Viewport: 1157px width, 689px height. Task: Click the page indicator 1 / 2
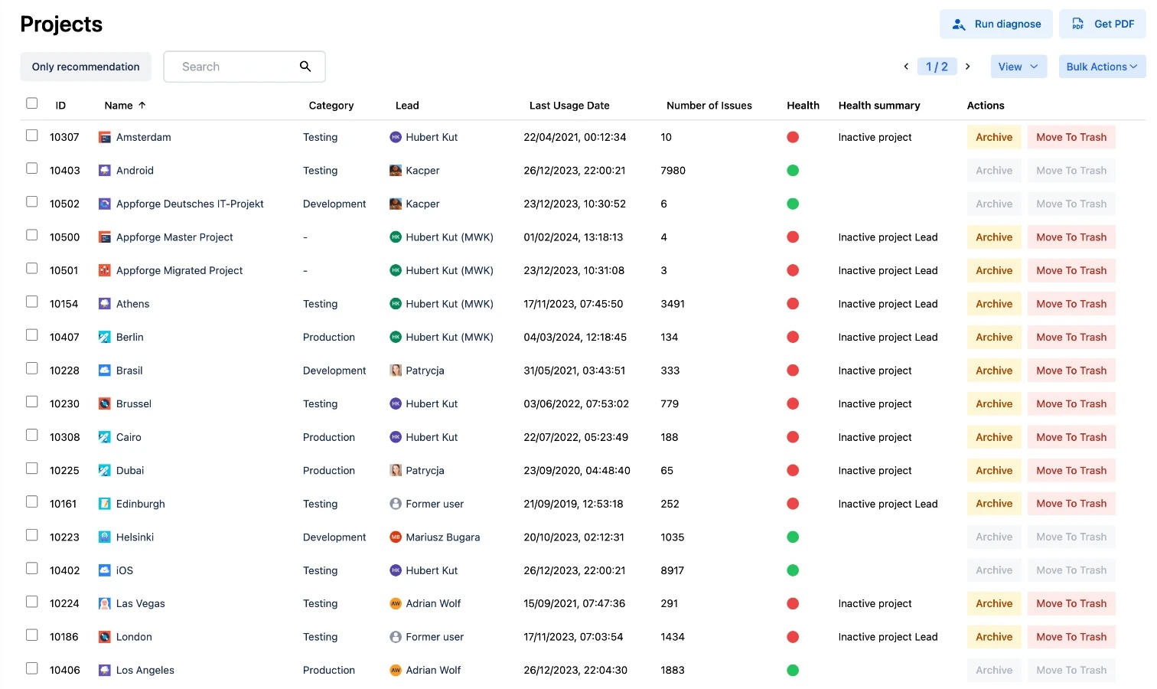click(x=937, y=67)
